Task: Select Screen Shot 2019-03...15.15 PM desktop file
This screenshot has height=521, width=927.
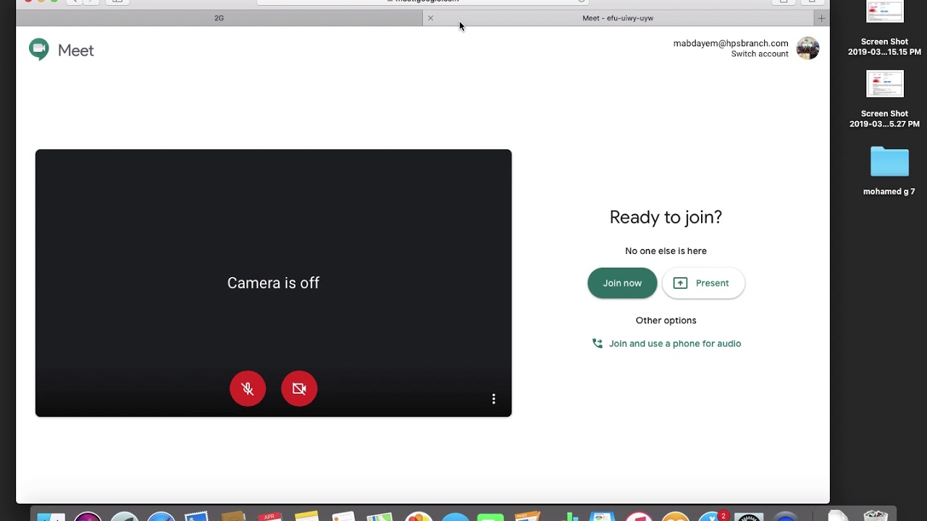Action: coord(885,29)
